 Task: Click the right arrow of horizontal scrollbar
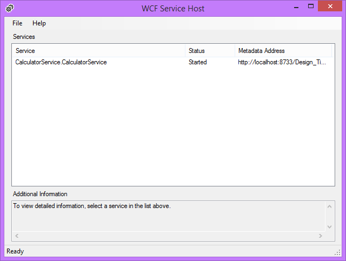(321, 236)
